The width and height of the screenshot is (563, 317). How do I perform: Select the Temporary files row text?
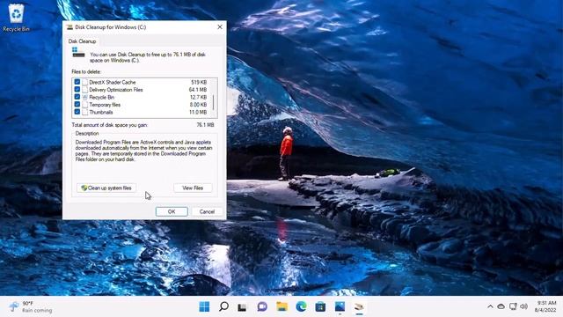pos(105,105)
